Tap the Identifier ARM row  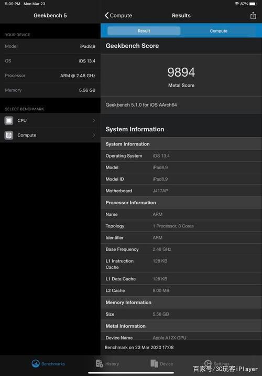[181, 238]
